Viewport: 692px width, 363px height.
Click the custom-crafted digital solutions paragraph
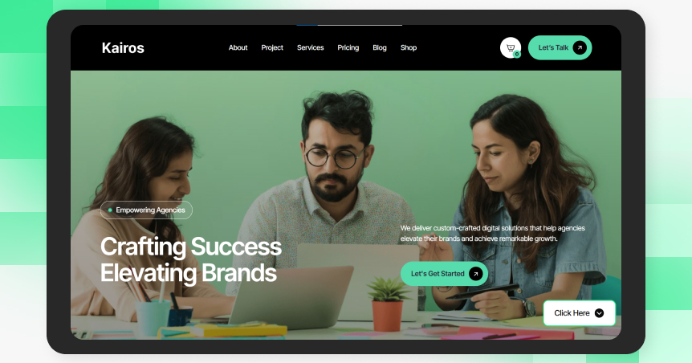(493, 233)
